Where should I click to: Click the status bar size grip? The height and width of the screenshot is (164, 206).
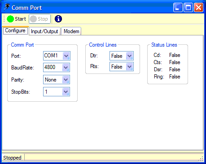pos(201,159)
